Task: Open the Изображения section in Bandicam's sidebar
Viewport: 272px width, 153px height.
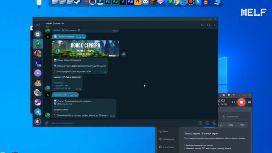Action: 167,139
